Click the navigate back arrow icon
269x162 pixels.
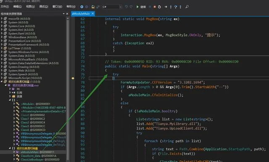click(82, 7)
